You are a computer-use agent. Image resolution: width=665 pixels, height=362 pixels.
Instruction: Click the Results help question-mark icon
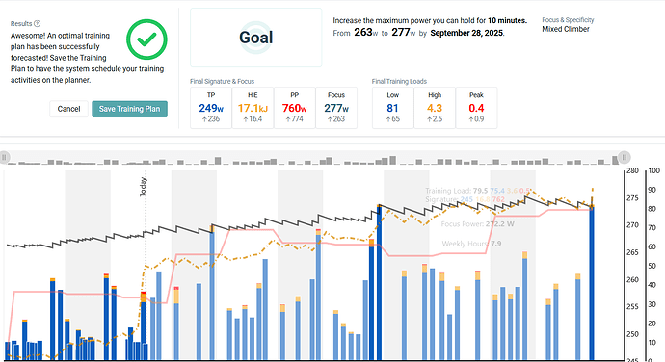tap(38, 24)
